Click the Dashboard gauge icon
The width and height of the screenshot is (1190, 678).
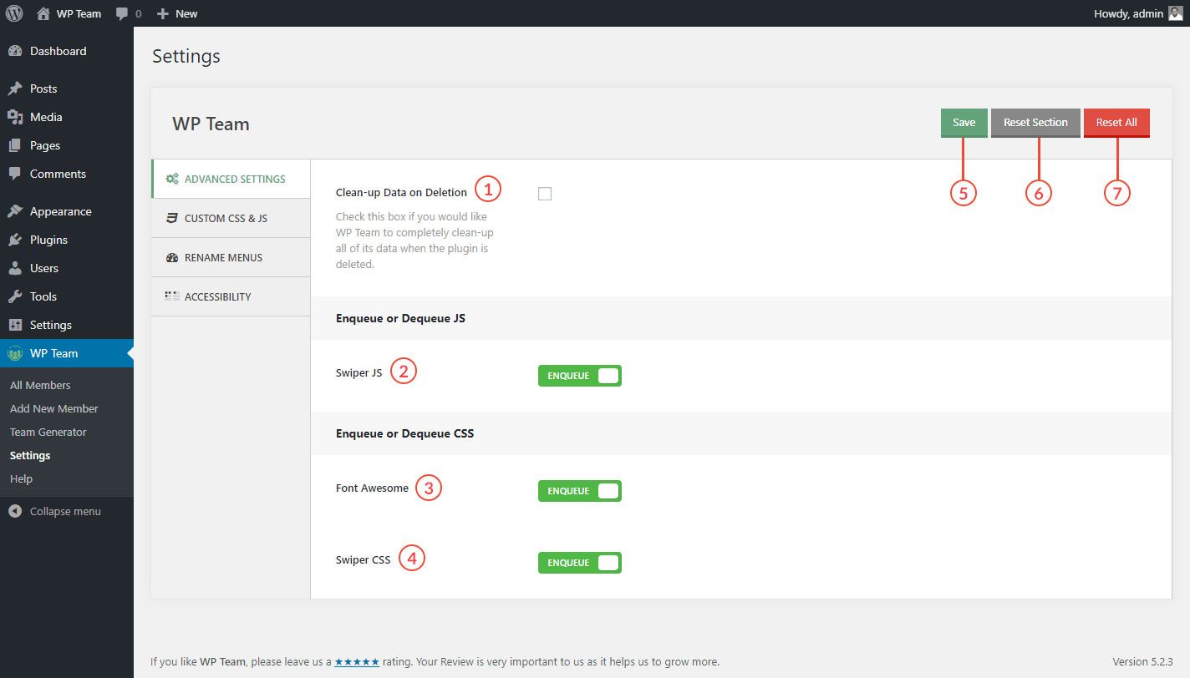click(x=15, y=51)
